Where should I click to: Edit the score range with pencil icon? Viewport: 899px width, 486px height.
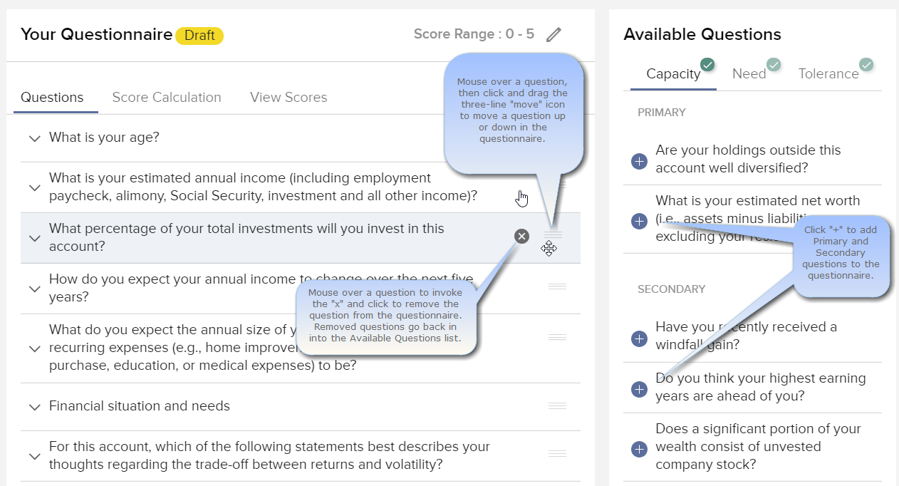click(554, 34)
